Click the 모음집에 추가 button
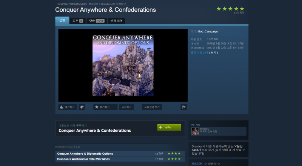The image size is (302, 166). pyautogui.click(x=152, y=107)
